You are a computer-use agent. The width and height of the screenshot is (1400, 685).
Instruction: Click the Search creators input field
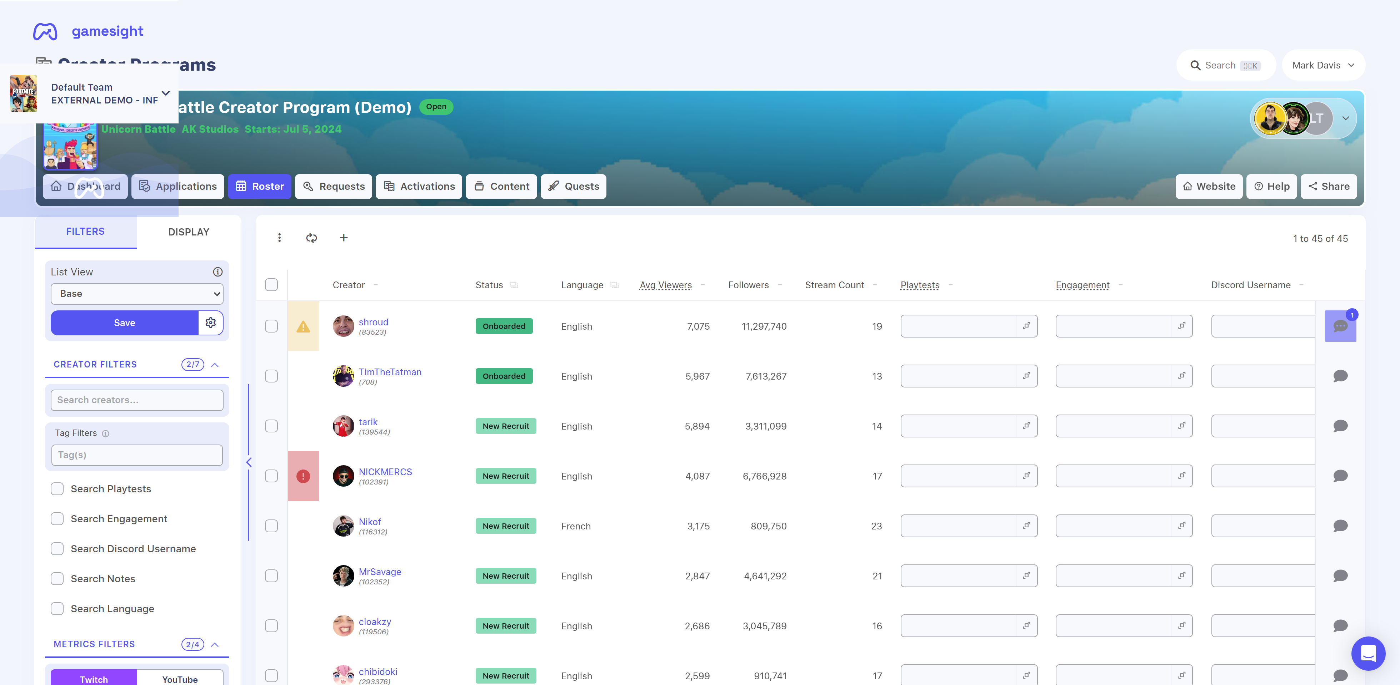coord(137,400)
